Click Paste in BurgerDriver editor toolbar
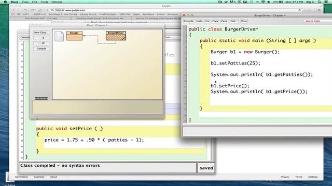This screenshot has width=332, height=186. click(x=224, y=21)
